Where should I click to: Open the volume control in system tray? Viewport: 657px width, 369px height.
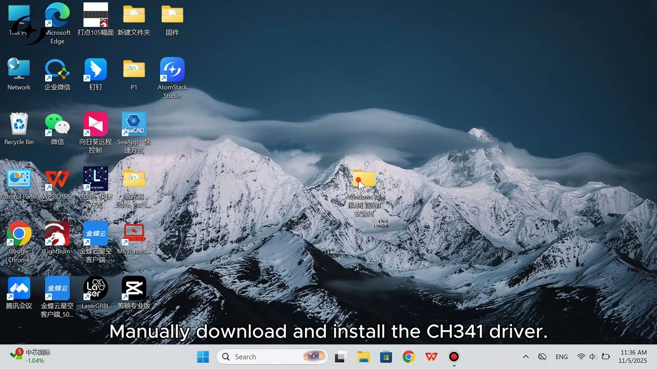[593, 357]
